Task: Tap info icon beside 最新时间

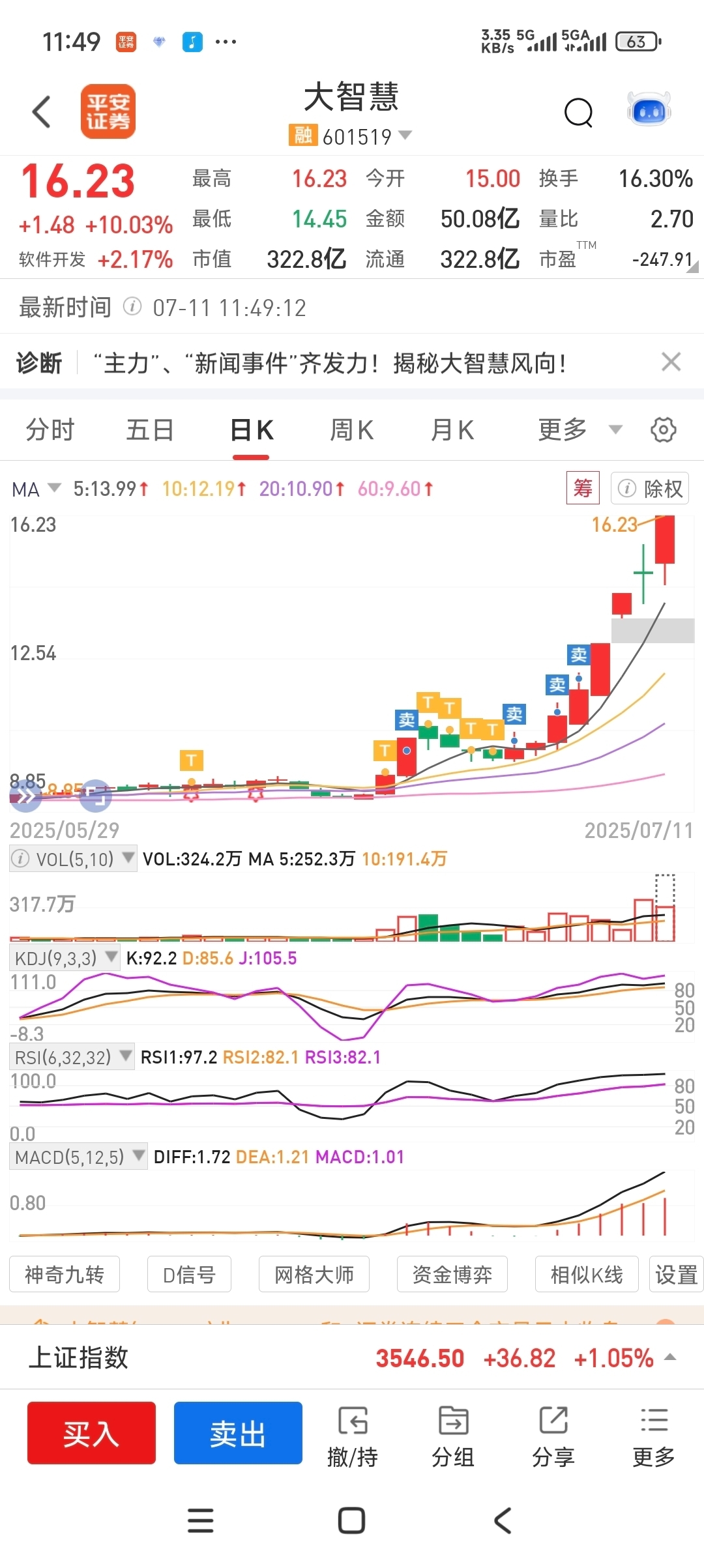Action: tap(132, 306)
